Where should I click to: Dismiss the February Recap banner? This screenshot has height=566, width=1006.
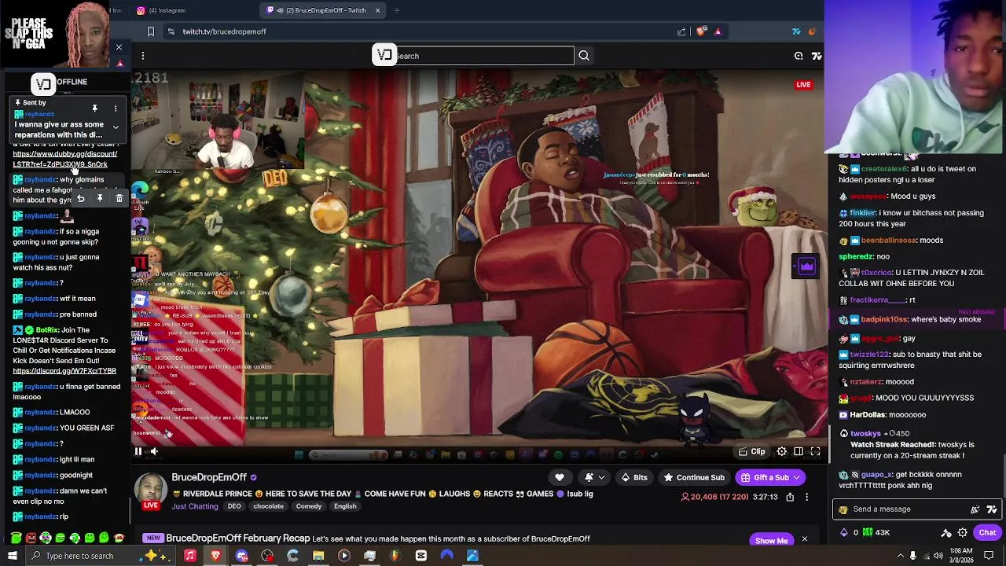804,539
